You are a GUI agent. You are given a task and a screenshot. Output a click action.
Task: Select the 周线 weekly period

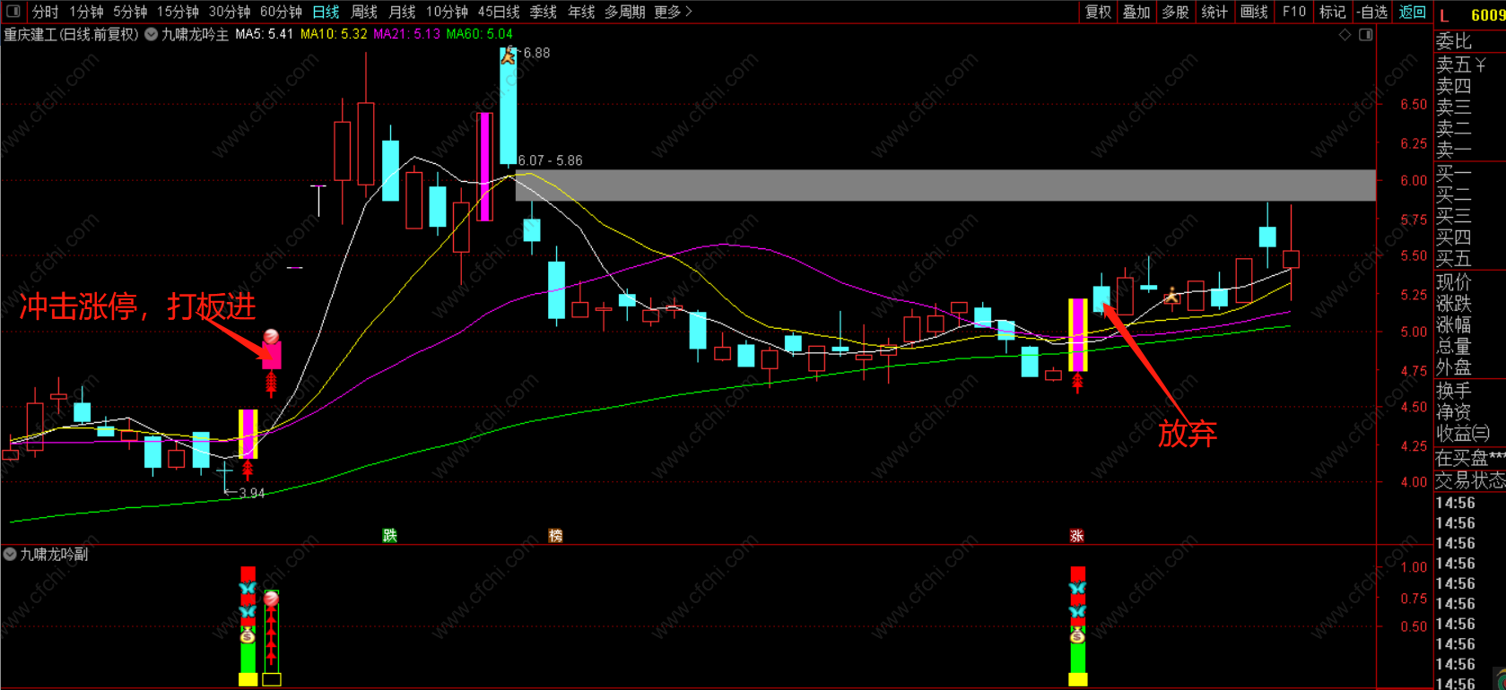(x=363, y=12)
